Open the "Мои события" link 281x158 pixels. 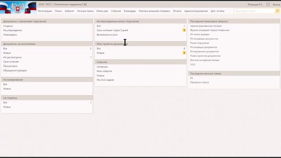click(x=104, y=71)
